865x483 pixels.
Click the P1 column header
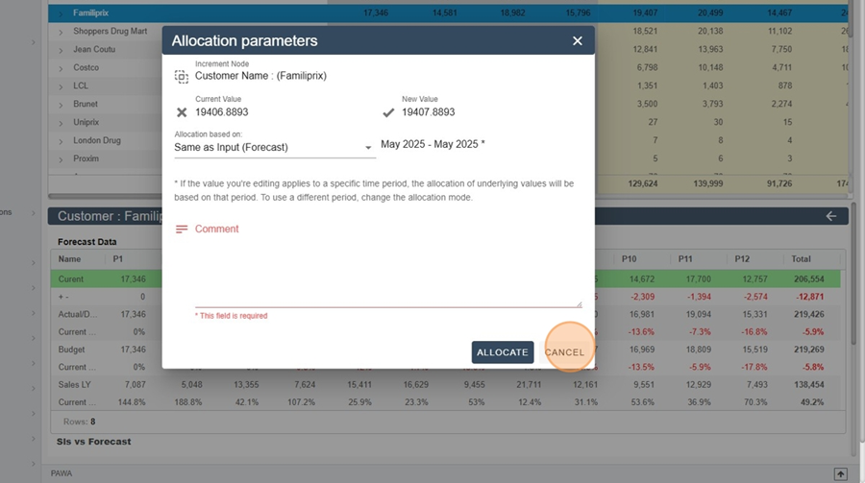pos(118,258)
